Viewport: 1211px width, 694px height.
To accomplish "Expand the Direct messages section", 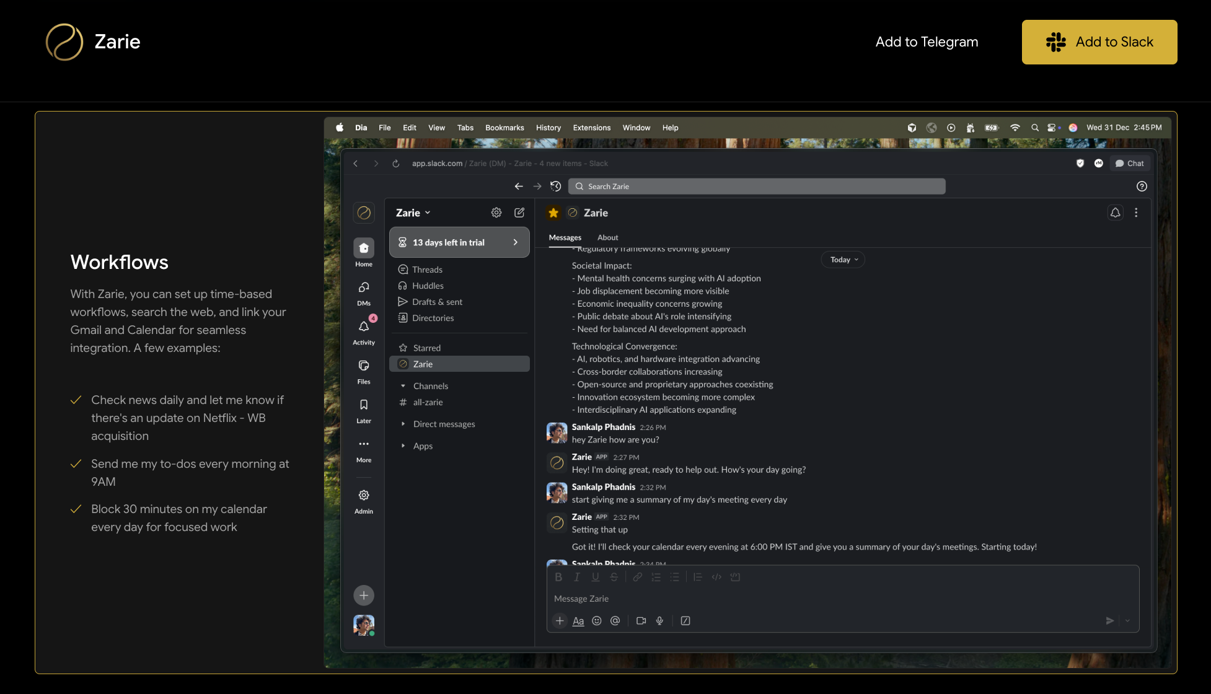I will tap(444, 424).
